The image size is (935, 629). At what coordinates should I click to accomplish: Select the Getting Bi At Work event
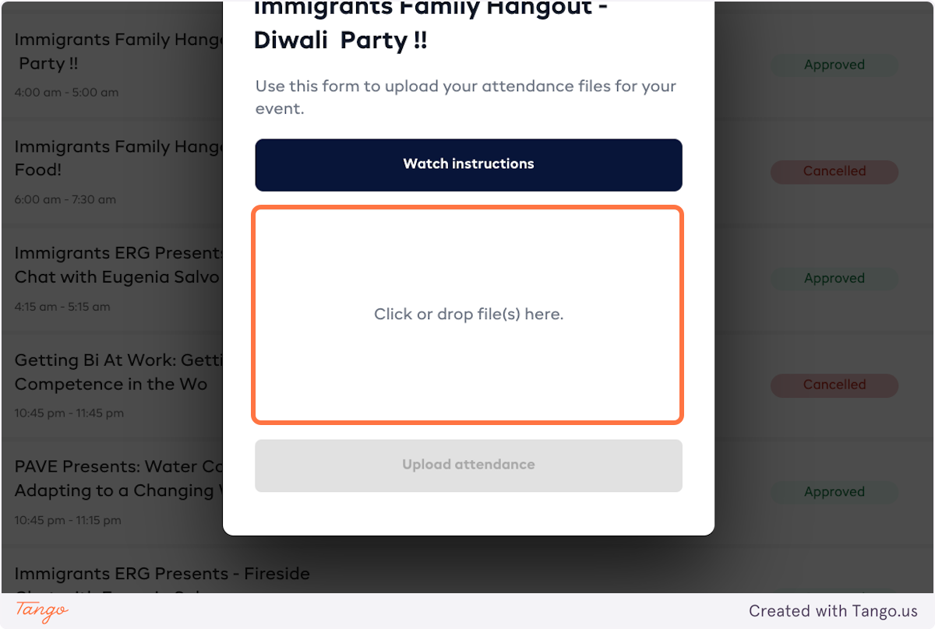117,372
